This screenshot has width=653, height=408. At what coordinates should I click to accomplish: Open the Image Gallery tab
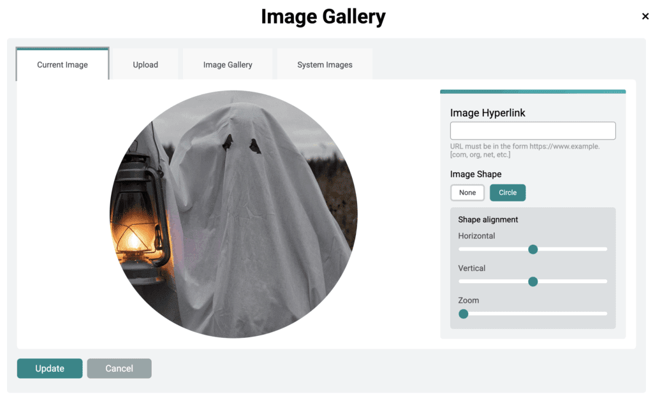point(228,64)
